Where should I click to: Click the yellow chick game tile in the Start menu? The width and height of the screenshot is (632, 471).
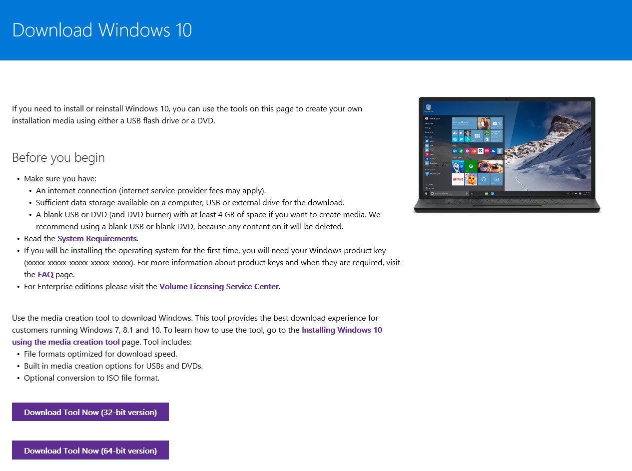(471, 179)
